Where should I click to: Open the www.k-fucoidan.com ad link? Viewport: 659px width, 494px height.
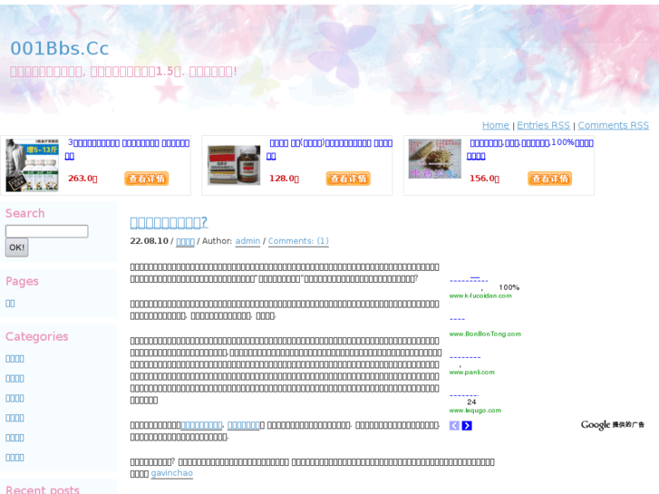click(480, 296)
